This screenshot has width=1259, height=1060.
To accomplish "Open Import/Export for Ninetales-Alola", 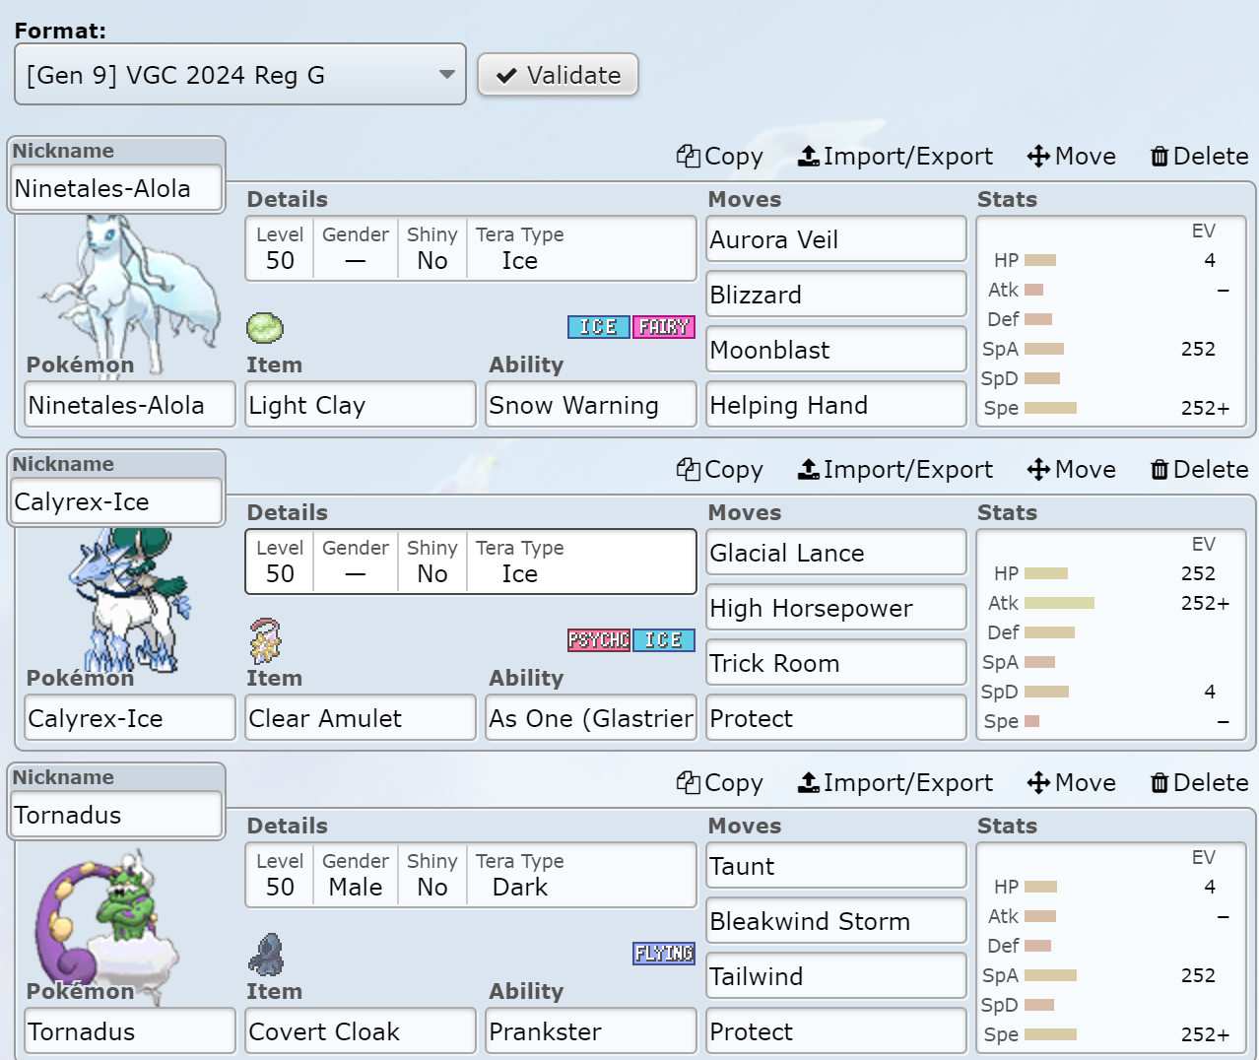I will coord(895,157).
